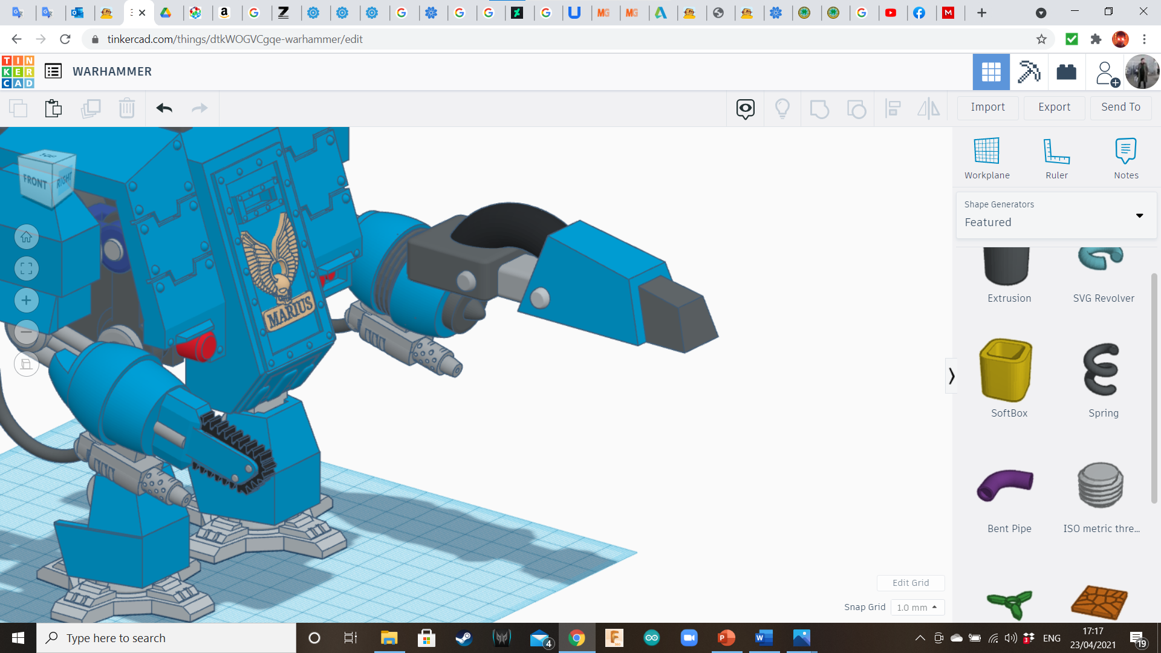This screenshot has width=1161, height=653.
Task: Switch to the Amazon browser tab
Action: (224, 13)
